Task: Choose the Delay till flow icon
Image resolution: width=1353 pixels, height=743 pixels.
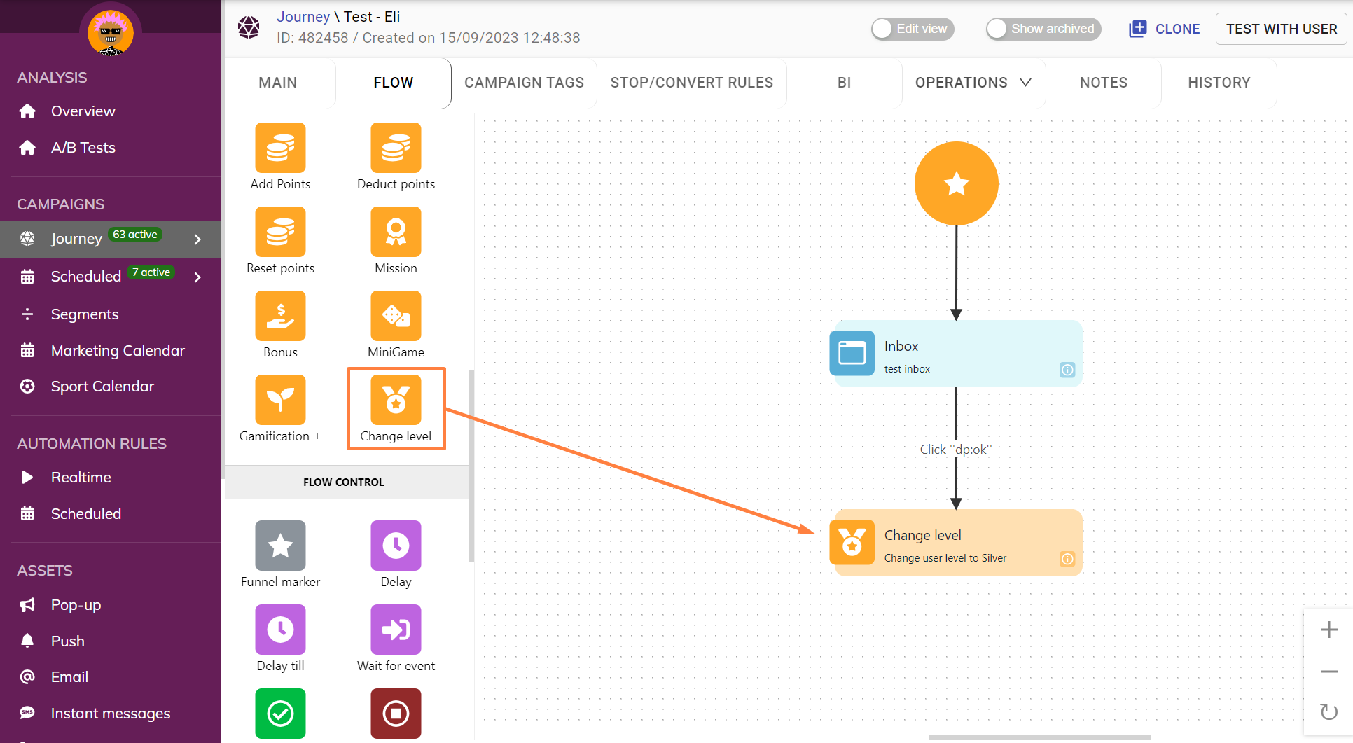Action: [280, 630]
